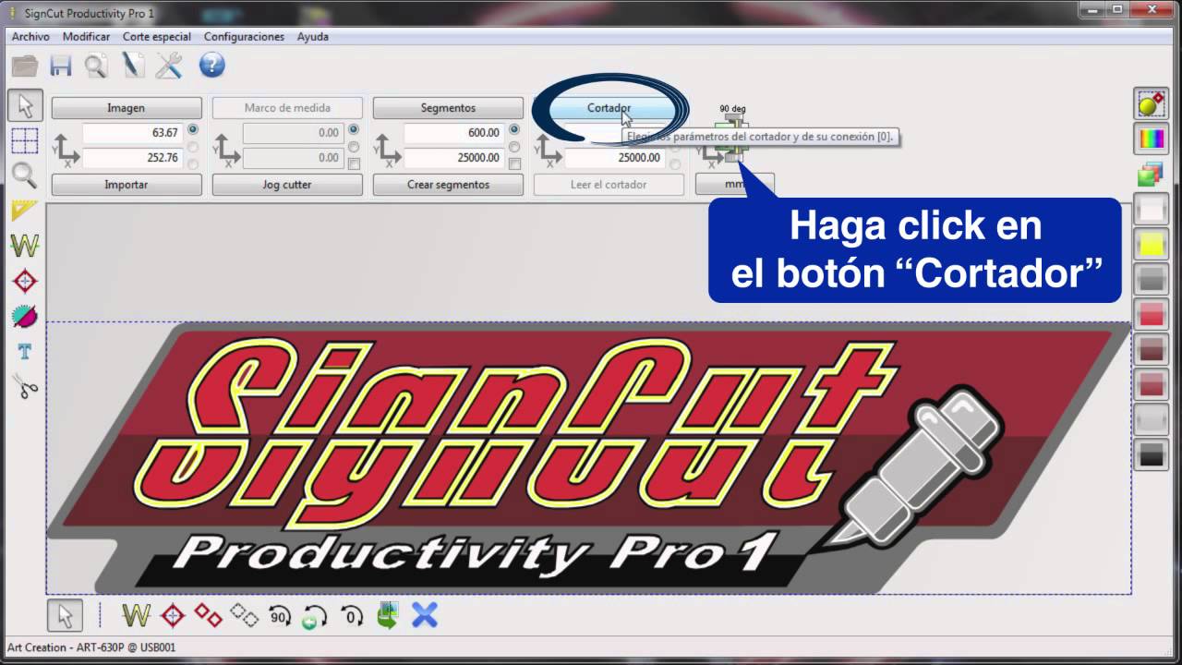The width and height of the screenshot is (1182, 665).
Task: Click the Jog cutter button
Action: click(287, 185)
